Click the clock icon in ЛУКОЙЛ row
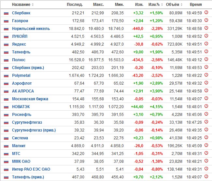212x181 pixels. (x=206, y=36)
